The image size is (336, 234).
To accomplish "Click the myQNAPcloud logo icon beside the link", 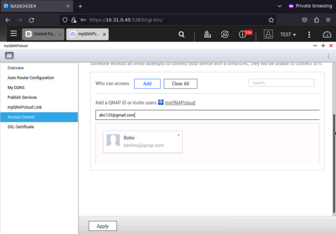I will [x=161, y=102].
